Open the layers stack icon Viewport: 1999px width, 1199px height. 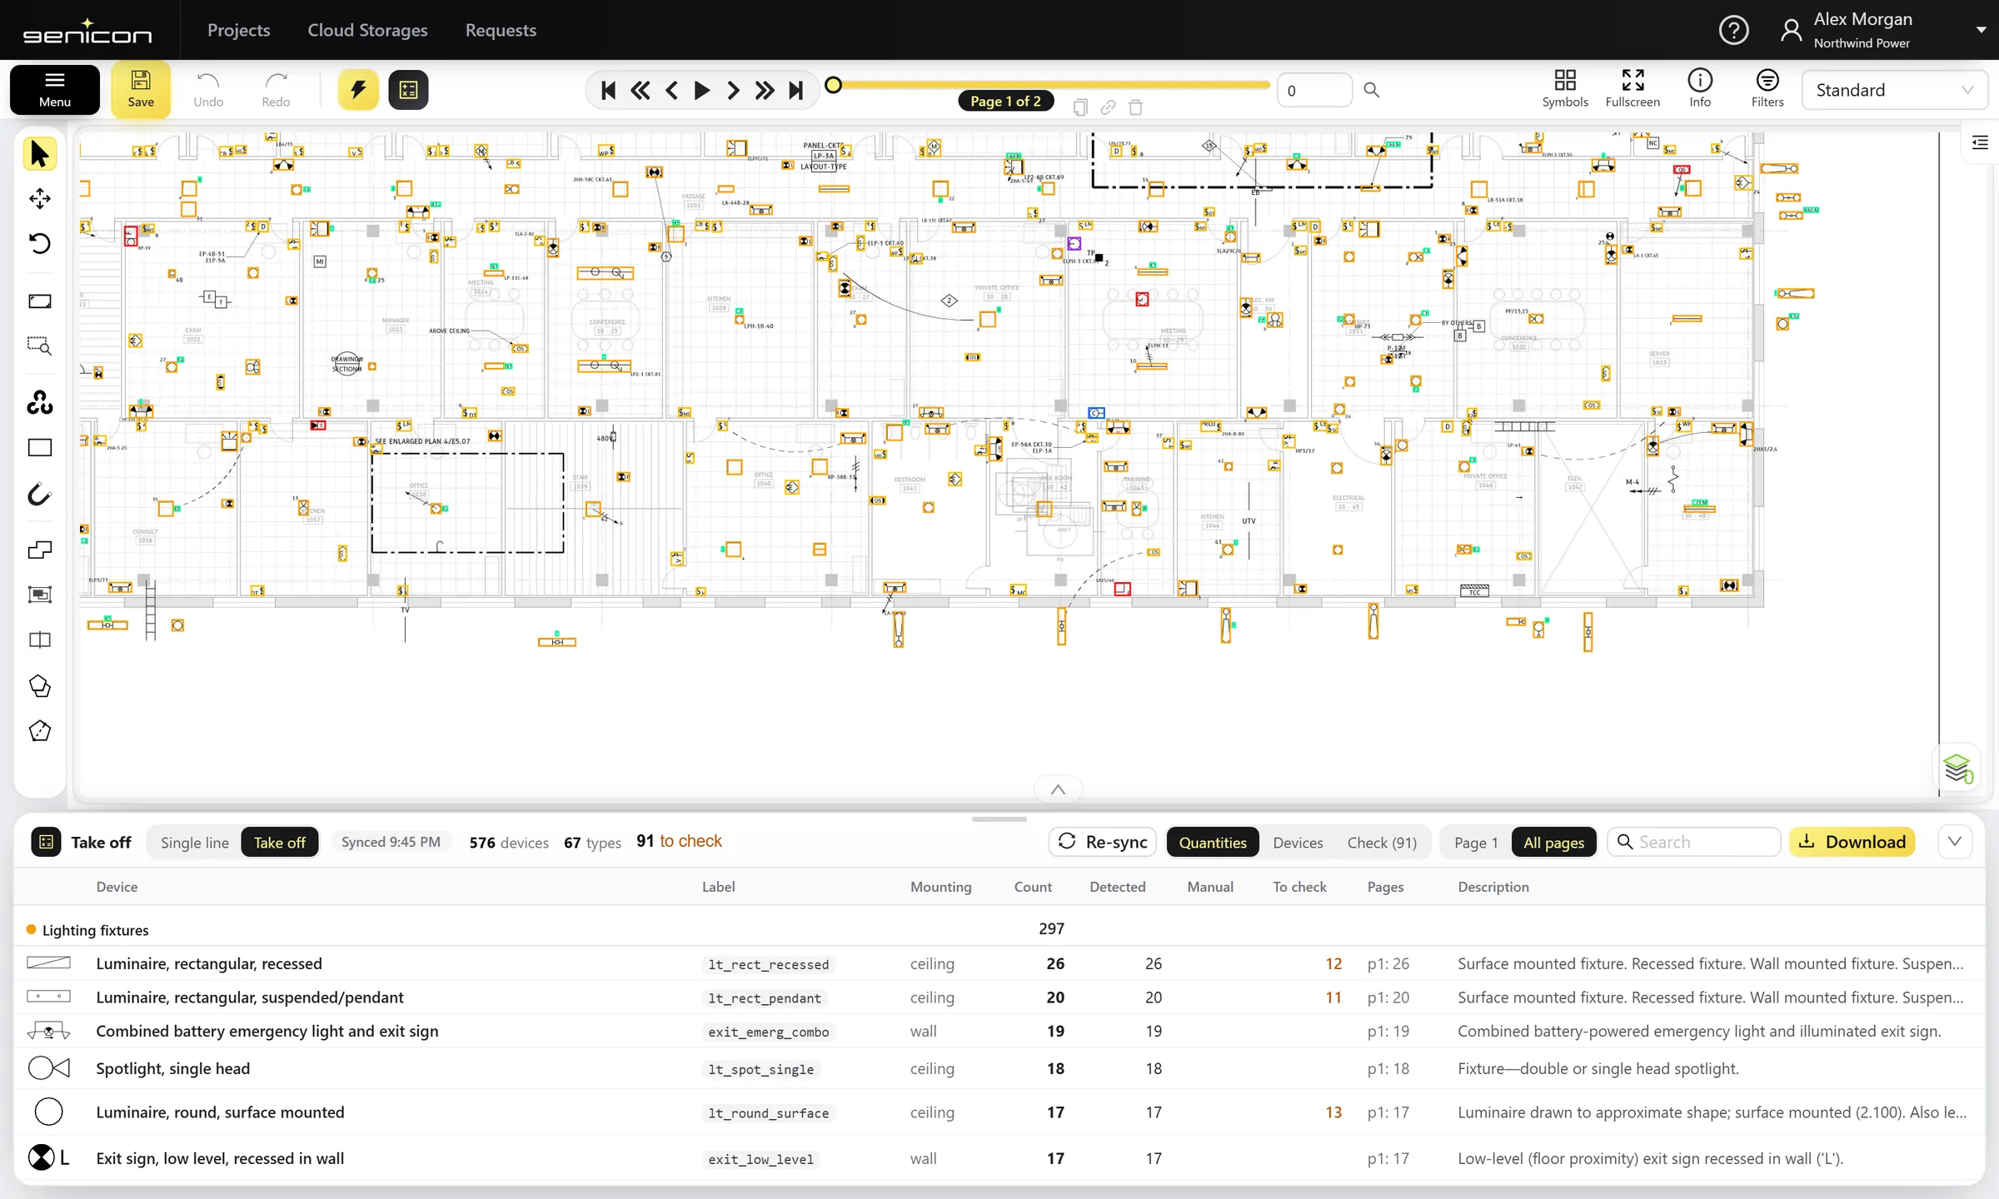click(1957, 768)
